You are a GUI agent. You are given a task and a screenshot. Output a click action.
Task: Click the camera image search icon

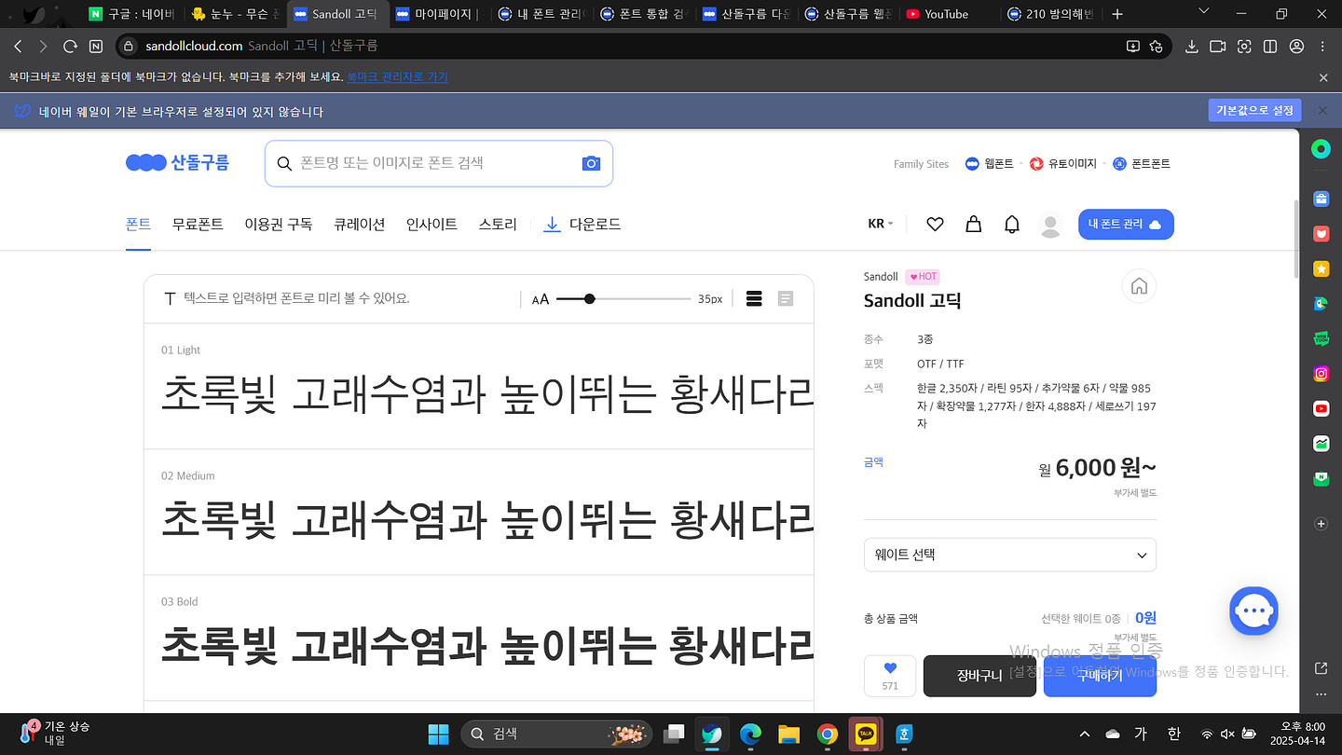click(591, 163)
